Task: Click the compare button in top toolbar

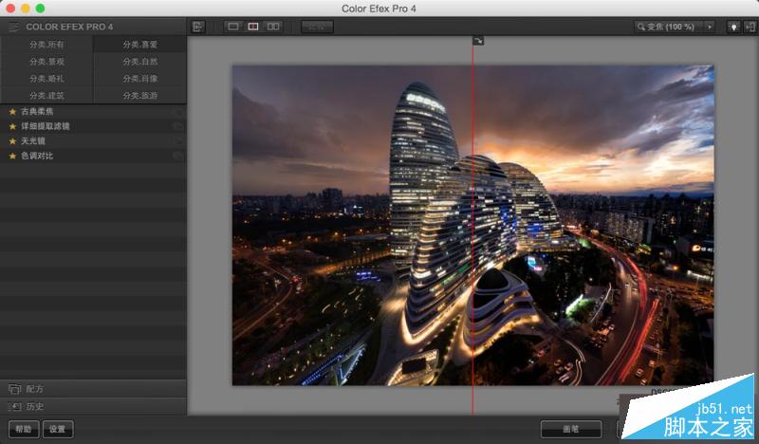Action: [x=317, y=27]
